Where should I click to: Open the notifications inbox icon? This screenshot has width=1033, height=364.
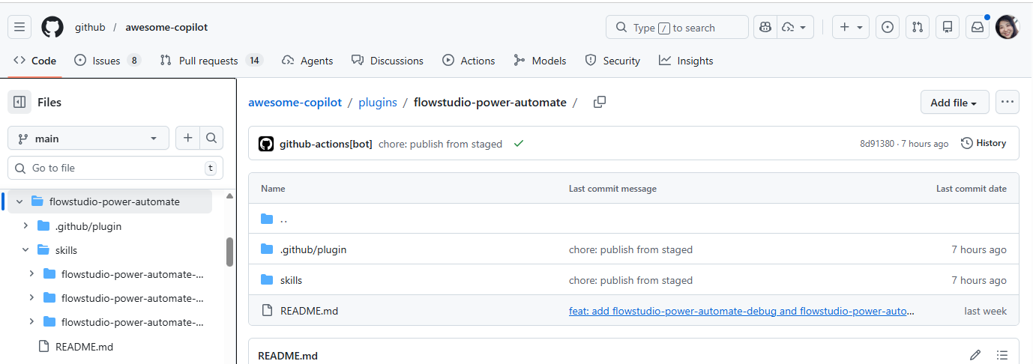(978, 28)
